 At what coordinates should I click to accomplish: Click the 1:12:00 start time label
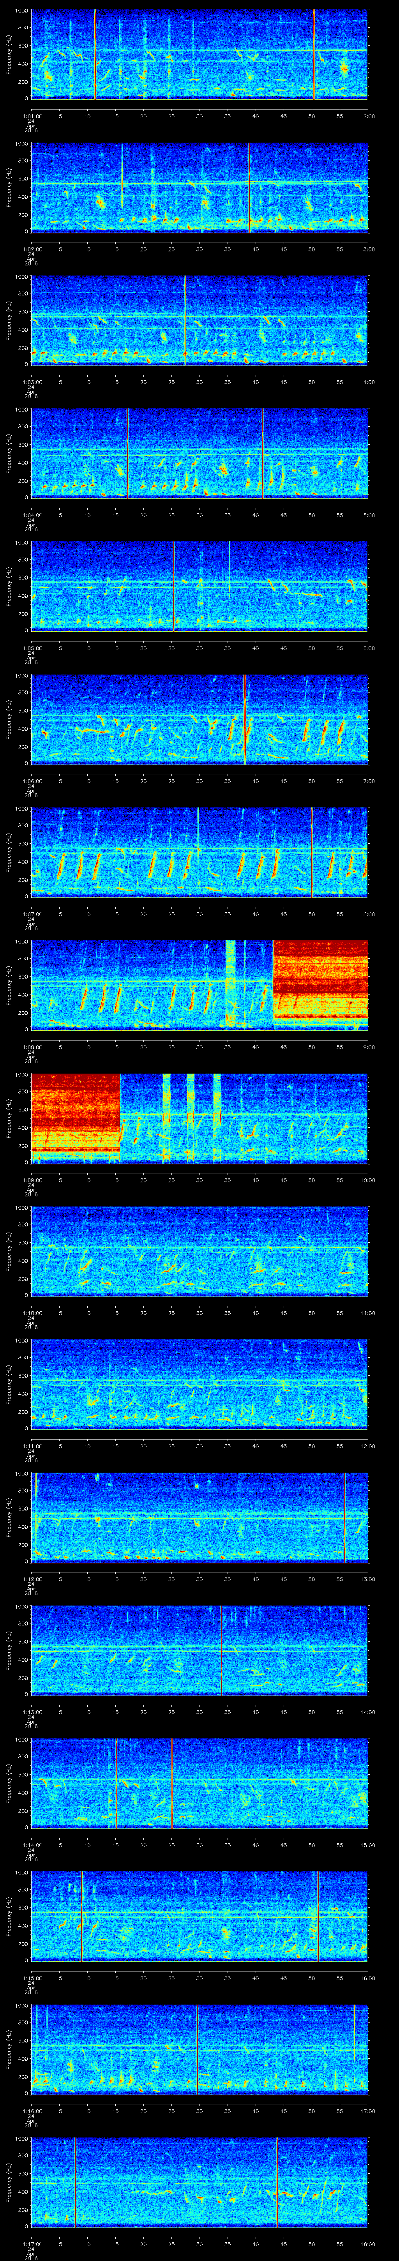pos(32,1579)
